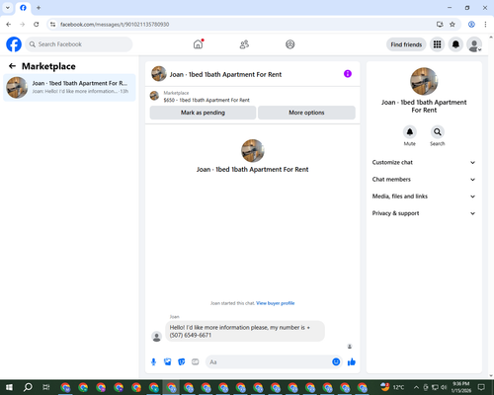Expand Chat members section

(424, 180)
